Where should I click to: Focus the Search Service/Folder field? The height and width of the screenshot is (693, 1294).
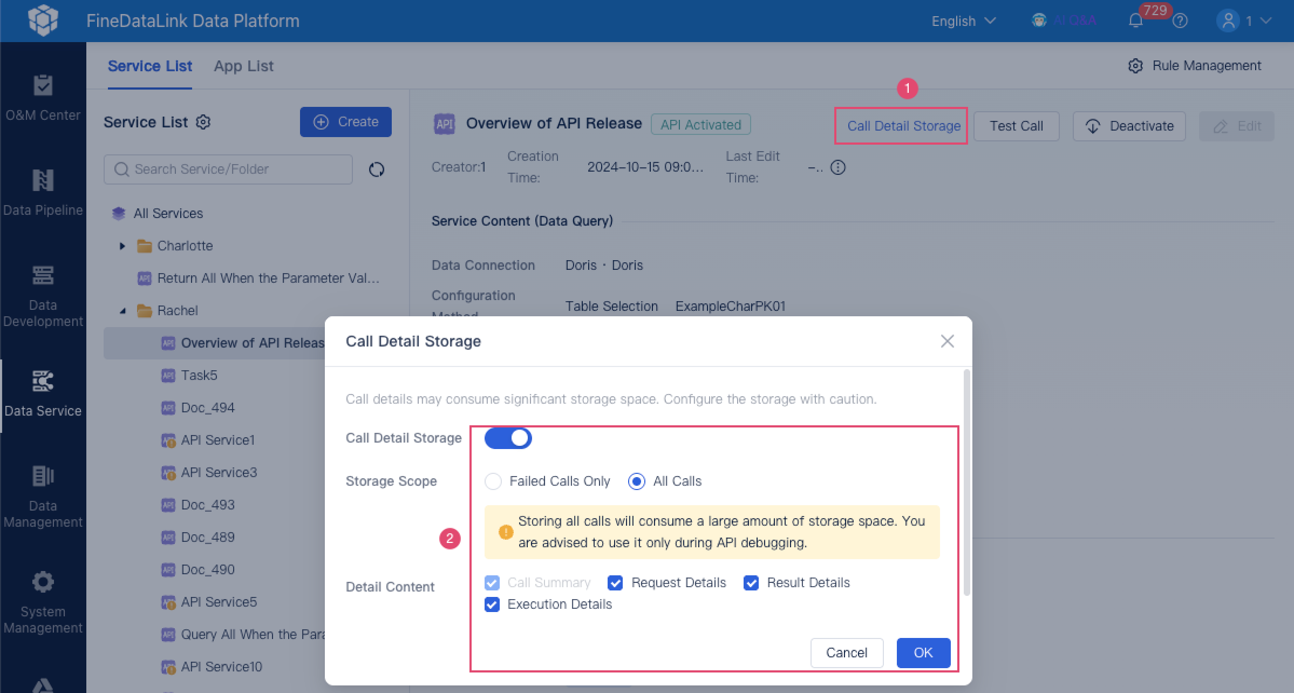coord(228,169)
